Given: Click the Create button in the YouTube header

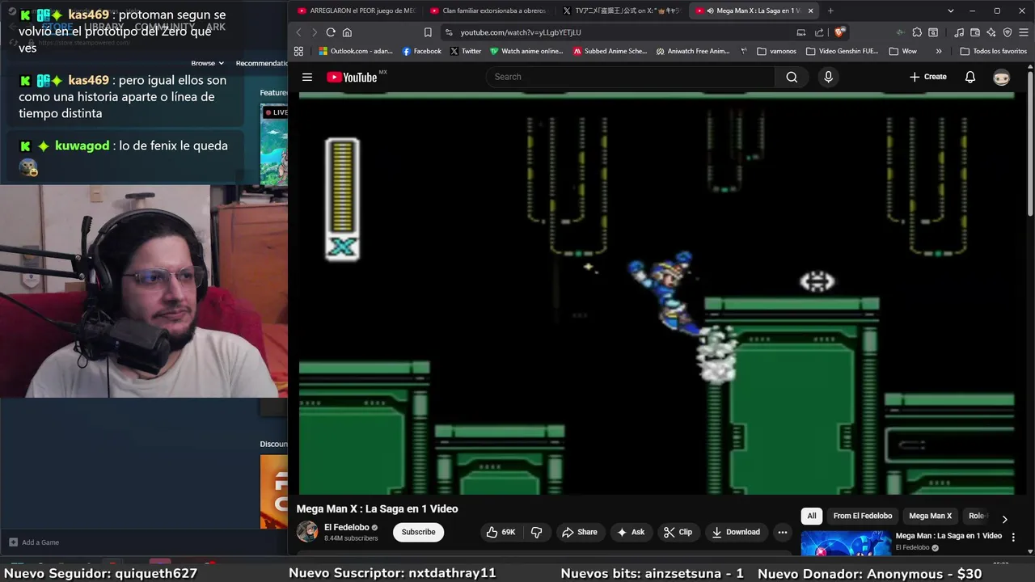Looking at the screenshot, I should 927,77.
